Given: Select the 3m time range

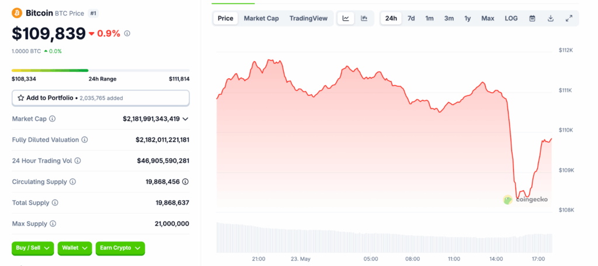Looking at the screenshot, I should click(x=449, y=18).
